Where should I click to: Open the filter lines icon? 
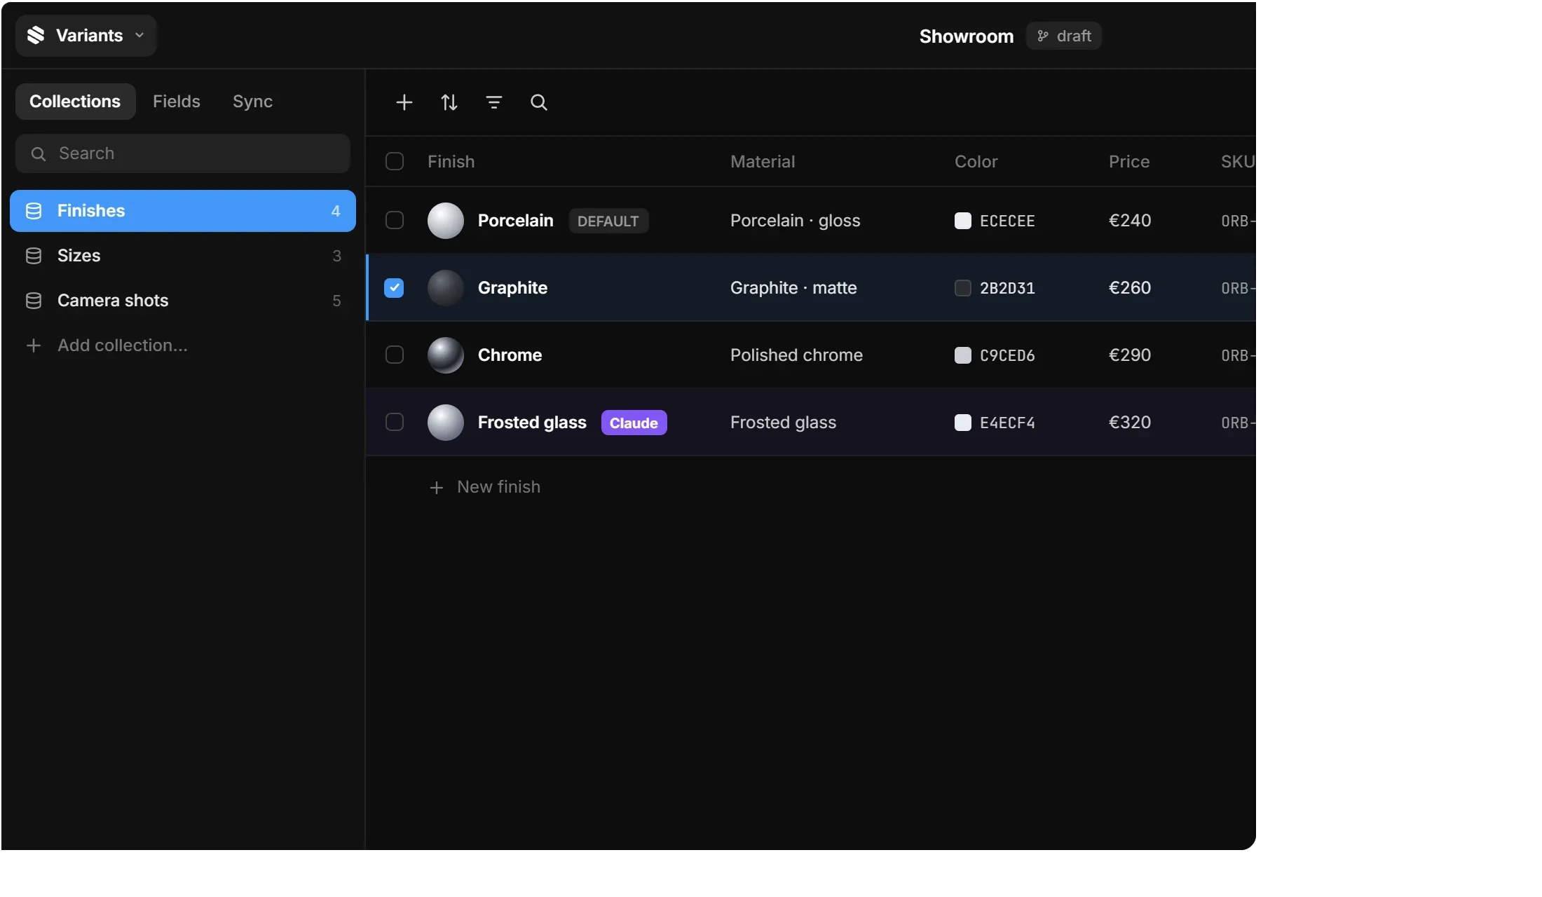pos(494,102)
